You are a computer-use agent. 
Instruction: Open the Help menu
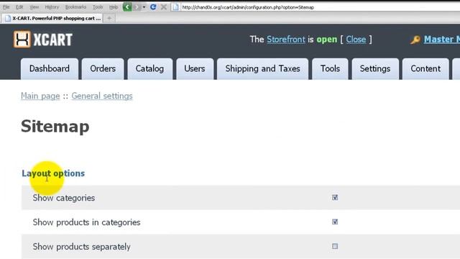[114, 7]
